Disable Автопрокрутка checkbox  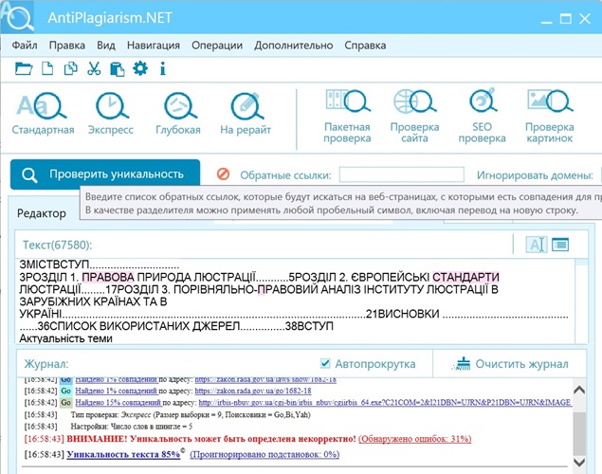click(x=325, y=363)
